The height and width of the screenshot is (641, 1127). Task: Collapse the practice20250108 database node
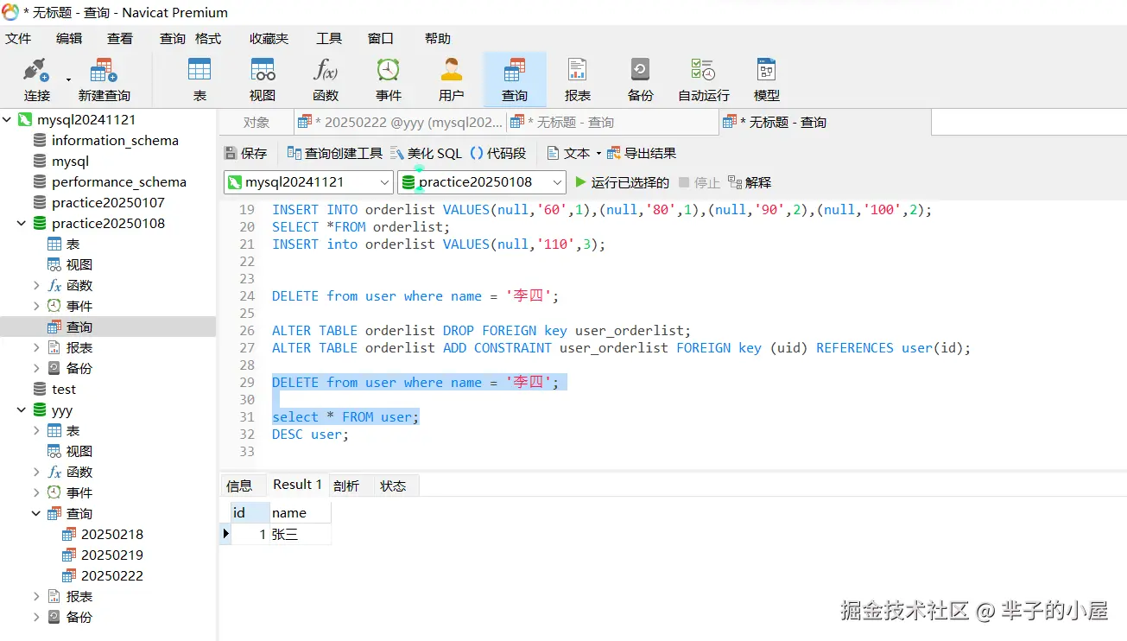[x=22, y=224]
